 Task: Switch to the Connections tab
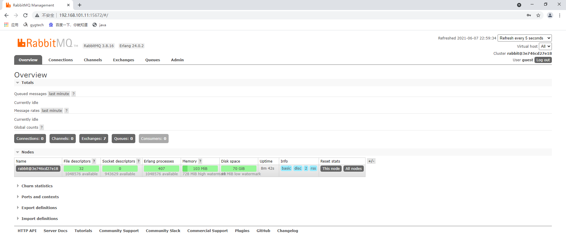tap(61, 60)
